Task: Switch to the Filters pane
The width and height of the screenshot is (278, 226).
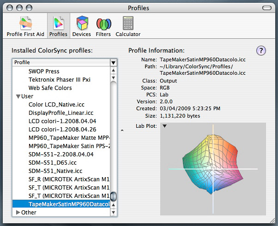Action: coord(103,26)
